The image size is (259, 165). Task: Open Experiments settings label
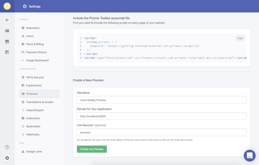34,85
